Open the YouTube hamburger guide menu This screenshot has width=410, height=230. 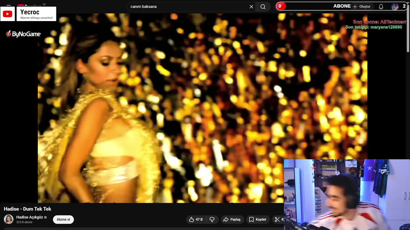9,5
